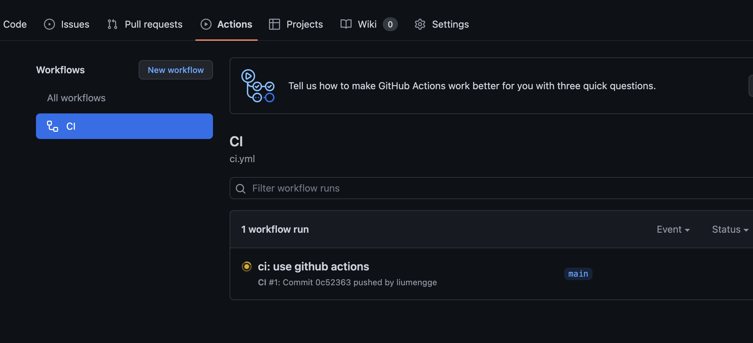Click the in-progress status icon of run
Viewport: 753px width, 343px height.
[247, 267]
